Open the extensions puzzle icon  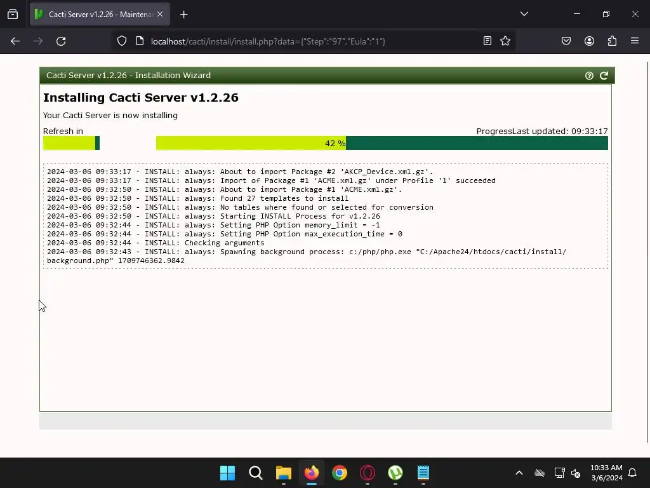click(x=612, y=41)
